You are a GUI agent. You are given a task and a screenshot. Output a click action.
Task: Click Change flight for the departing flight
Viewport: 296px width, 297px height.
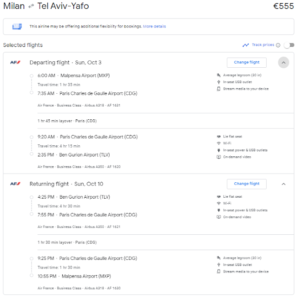[x=246, y=62]
